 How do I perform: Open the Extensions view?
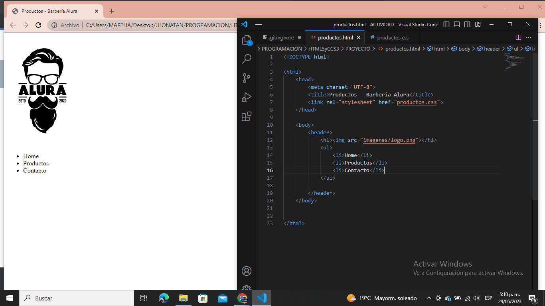pyautogui.click(x=247, y=116)
